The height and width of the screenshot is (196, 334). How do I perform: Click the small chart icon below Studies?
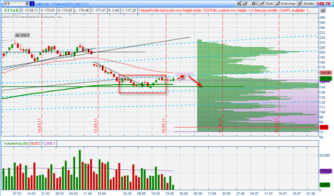(323, 10)
